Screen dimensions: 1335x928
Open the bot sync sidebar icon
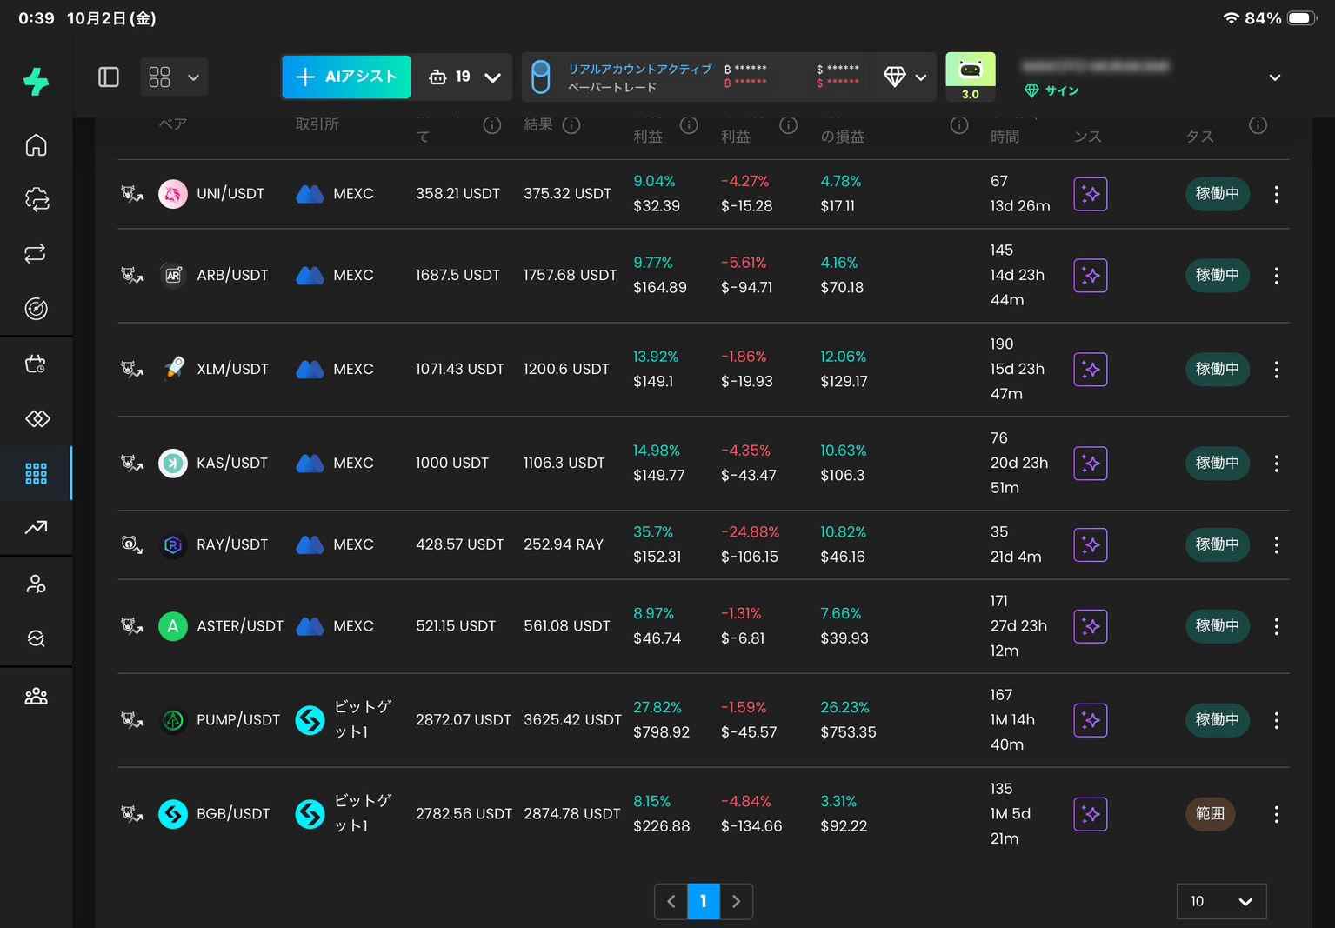36,199
